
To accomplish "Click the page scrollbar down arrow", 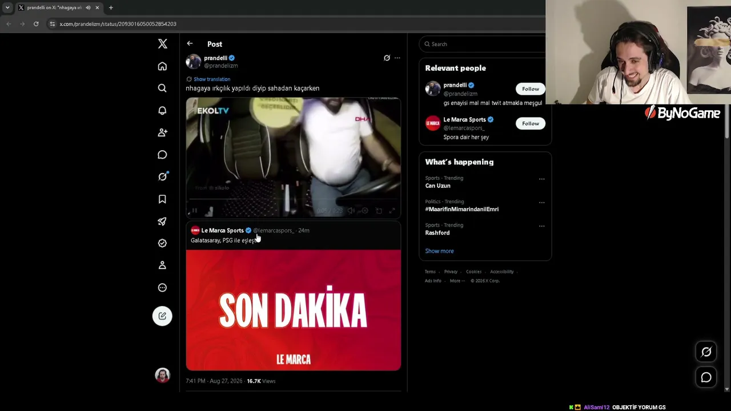I will click(727, 389).
